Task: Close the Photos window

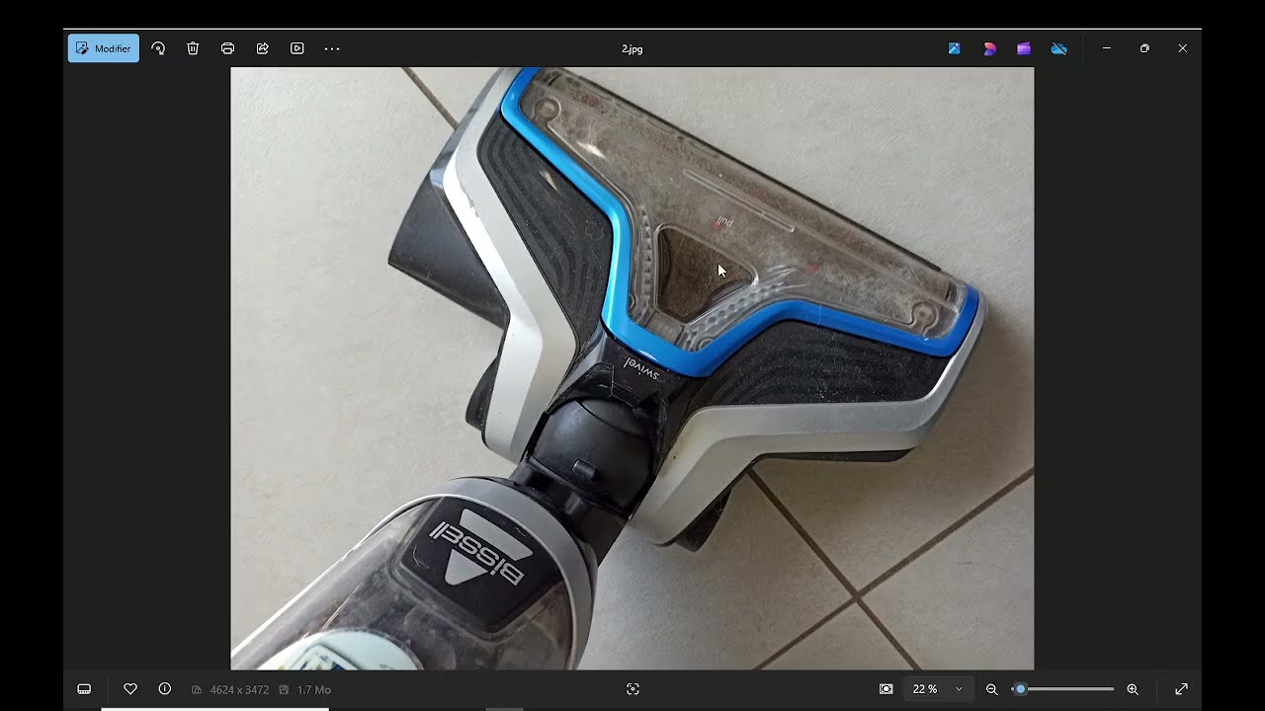Action: [x=1182, y=48]
